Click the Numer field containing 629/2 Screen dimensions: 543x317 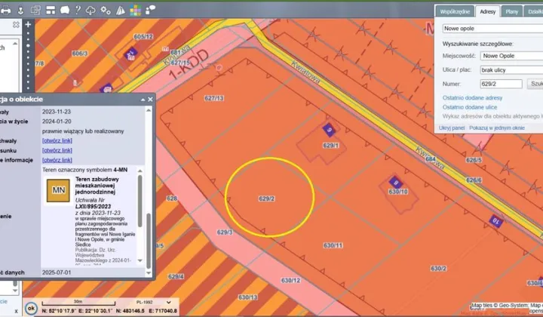501,84
